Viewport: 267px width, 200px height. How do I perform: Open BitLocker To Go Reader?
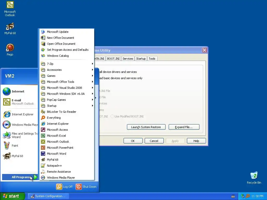67,112
